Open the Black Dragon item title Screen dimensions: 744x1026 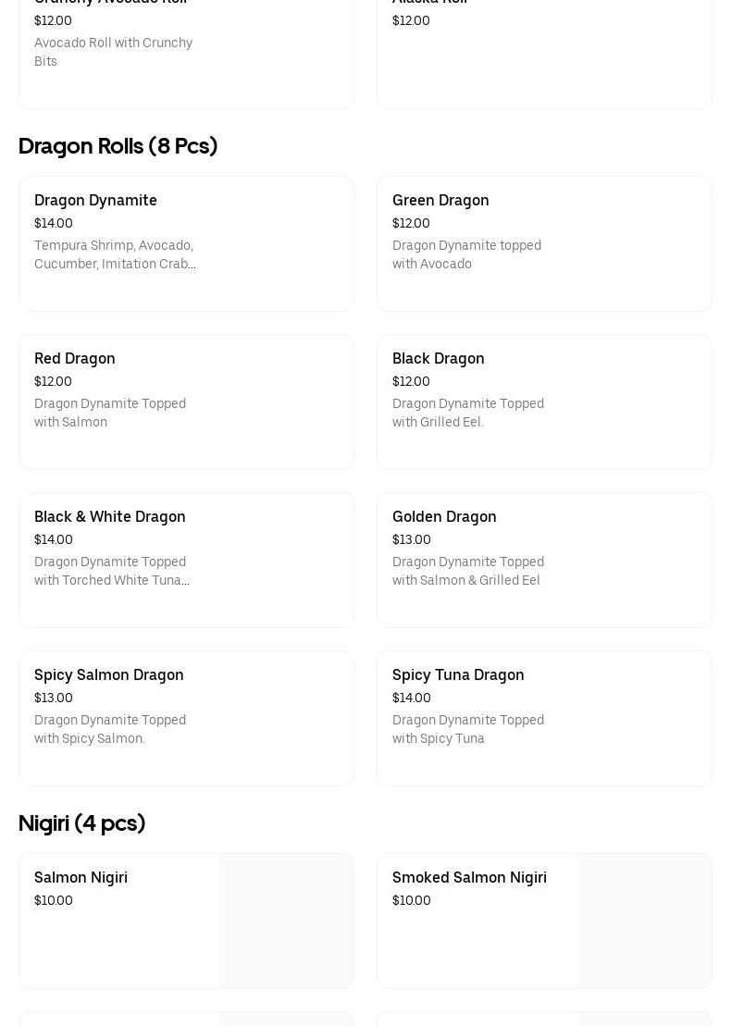click(x=438, y=359)
